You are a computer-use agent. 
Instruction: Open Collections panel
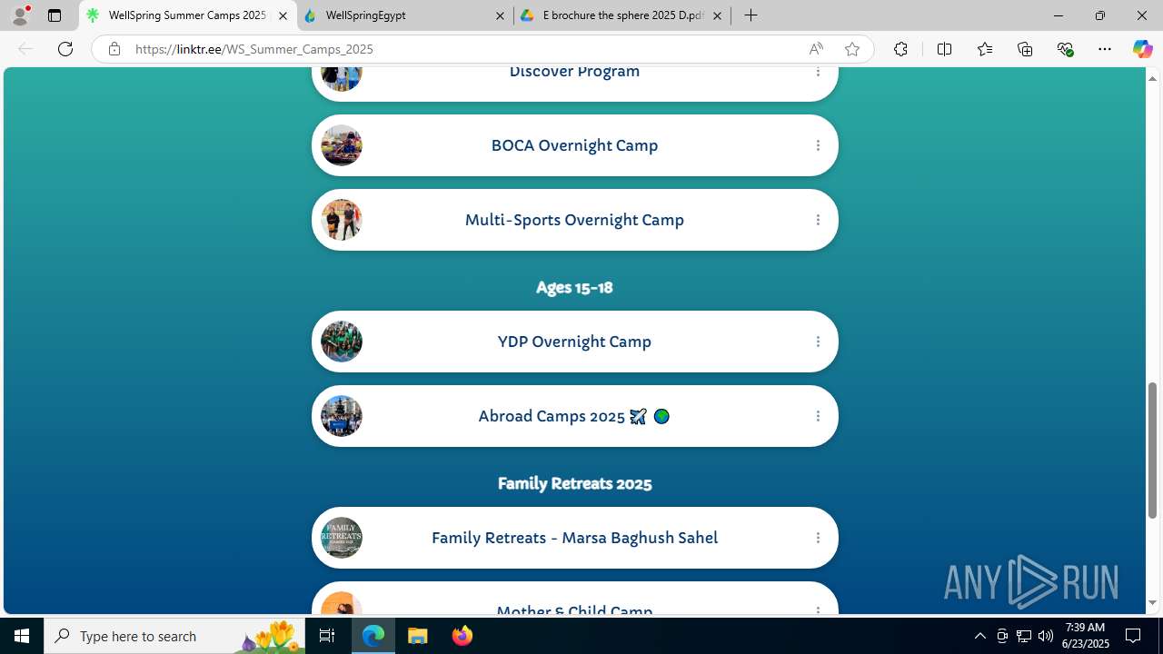click(1025, 49)
